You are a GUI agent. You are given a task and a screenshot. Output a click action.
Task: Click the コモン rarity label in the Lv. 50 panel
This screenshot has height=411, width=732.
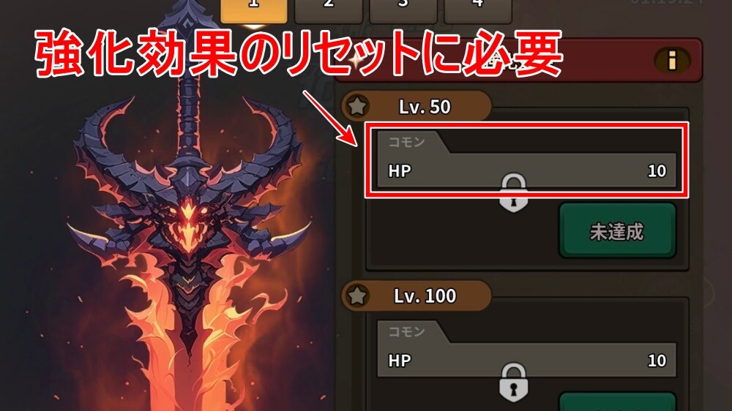click(406, 141)
